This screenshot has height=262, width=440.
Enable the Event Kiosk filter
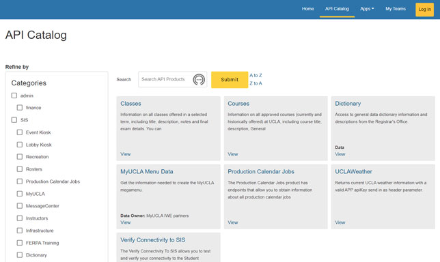pyautogui.click(x=20, y=132)
